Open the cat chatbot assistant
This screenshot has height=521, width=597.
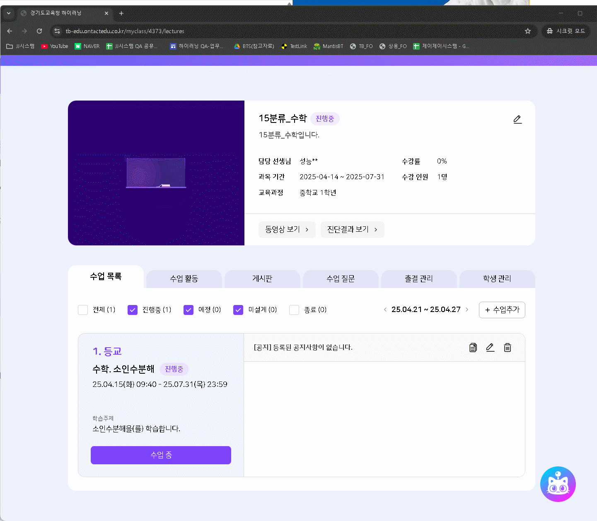(x=558, y=484)
